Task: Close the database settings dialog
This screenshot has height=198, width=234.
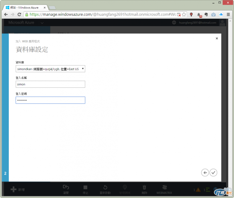Action: coord(217,38)
